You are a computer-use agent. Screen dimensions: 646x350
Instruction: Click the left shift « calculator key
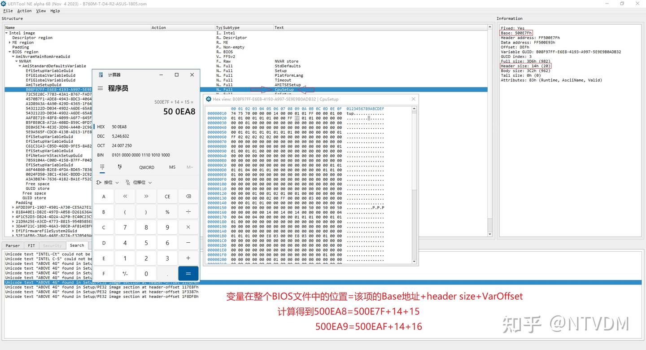pyautogui.click(x=124, y=196)
